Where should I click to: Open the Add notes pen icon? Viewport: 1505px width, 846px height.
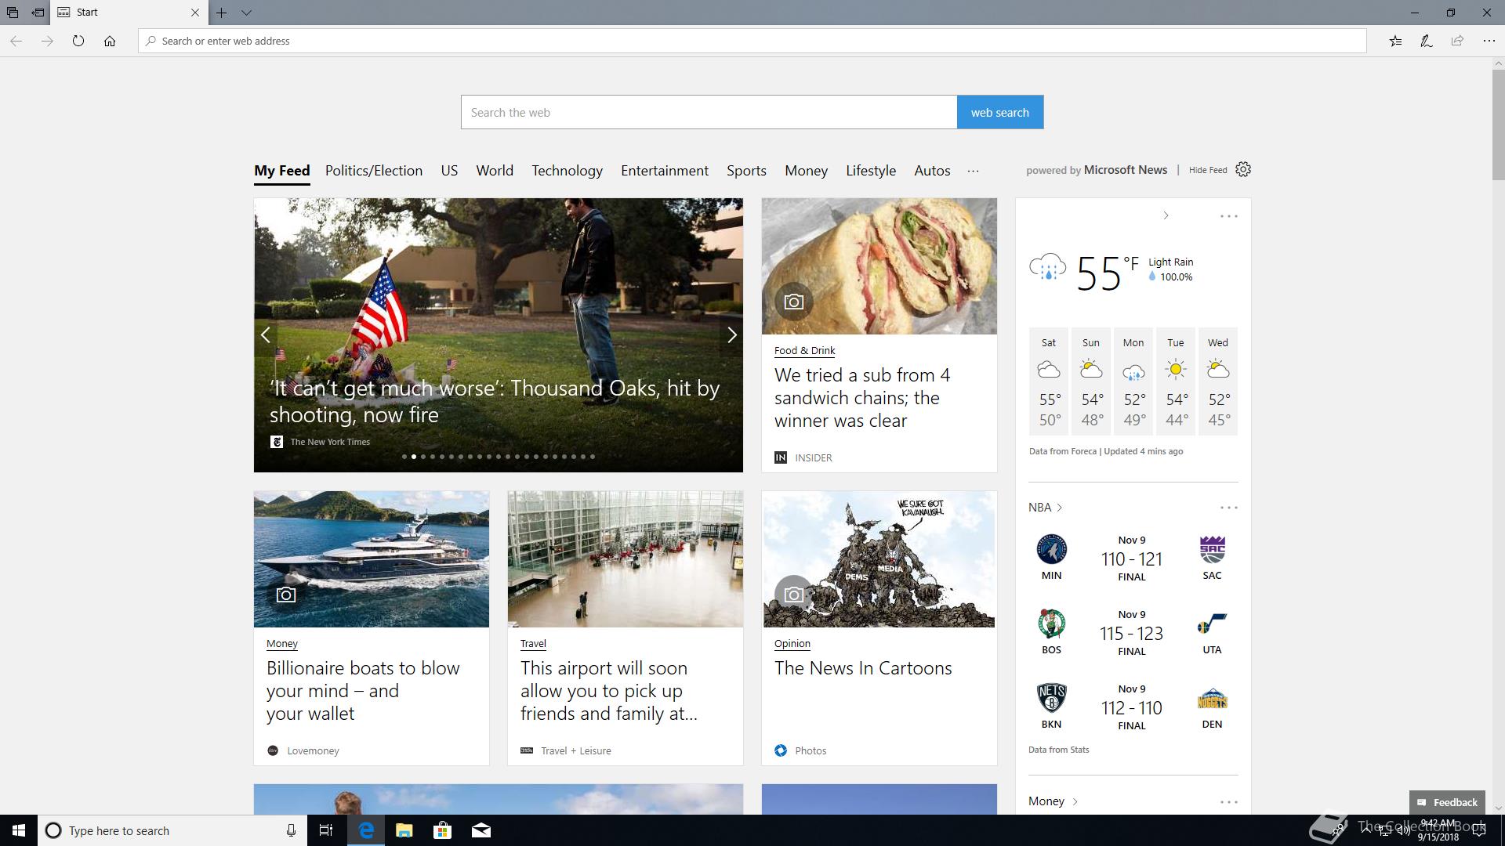1427,41
